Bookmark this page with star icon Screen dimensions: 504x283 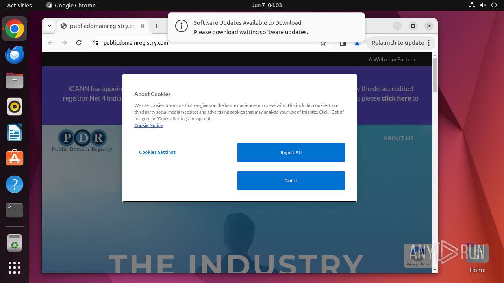point(323,43)
